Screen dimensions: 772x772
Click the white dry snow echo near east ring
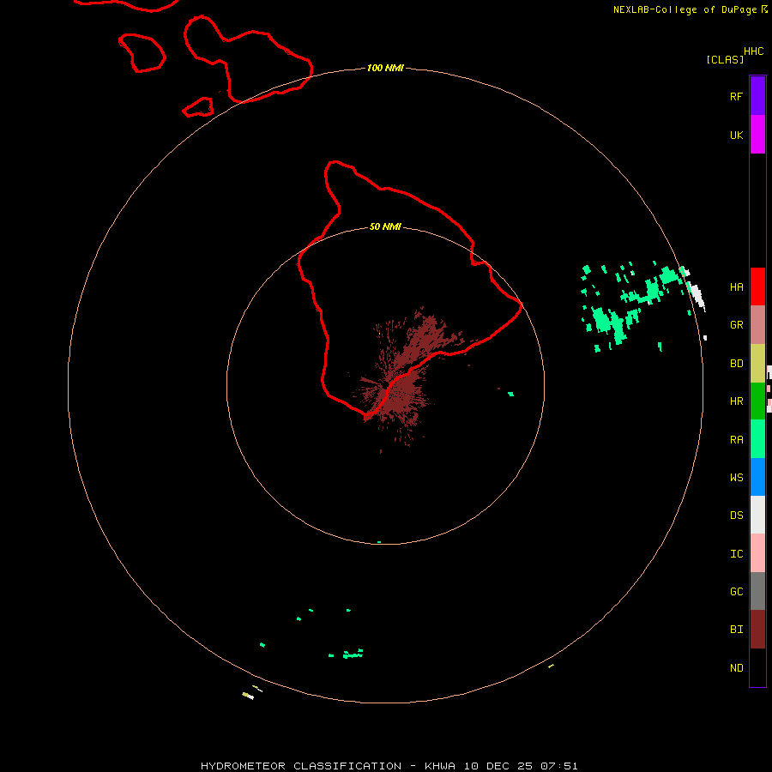click(x=697, y=294)
